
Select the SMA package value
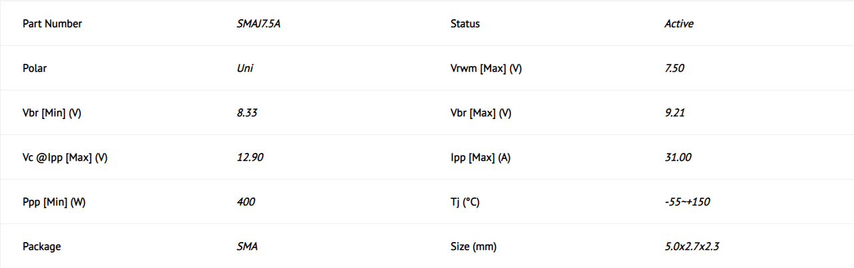click(247, 247)
